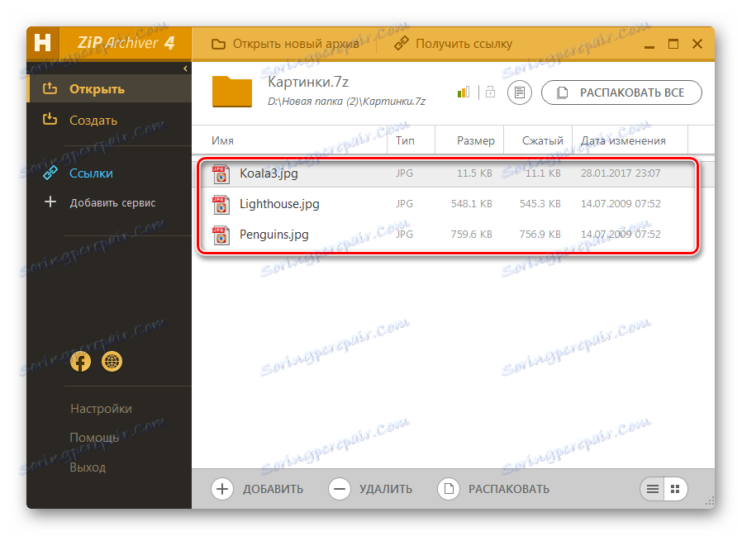Collapse the sidebar with the arrow chevron
This screenshot has height=536, width=742.
(x=185, y=69)
